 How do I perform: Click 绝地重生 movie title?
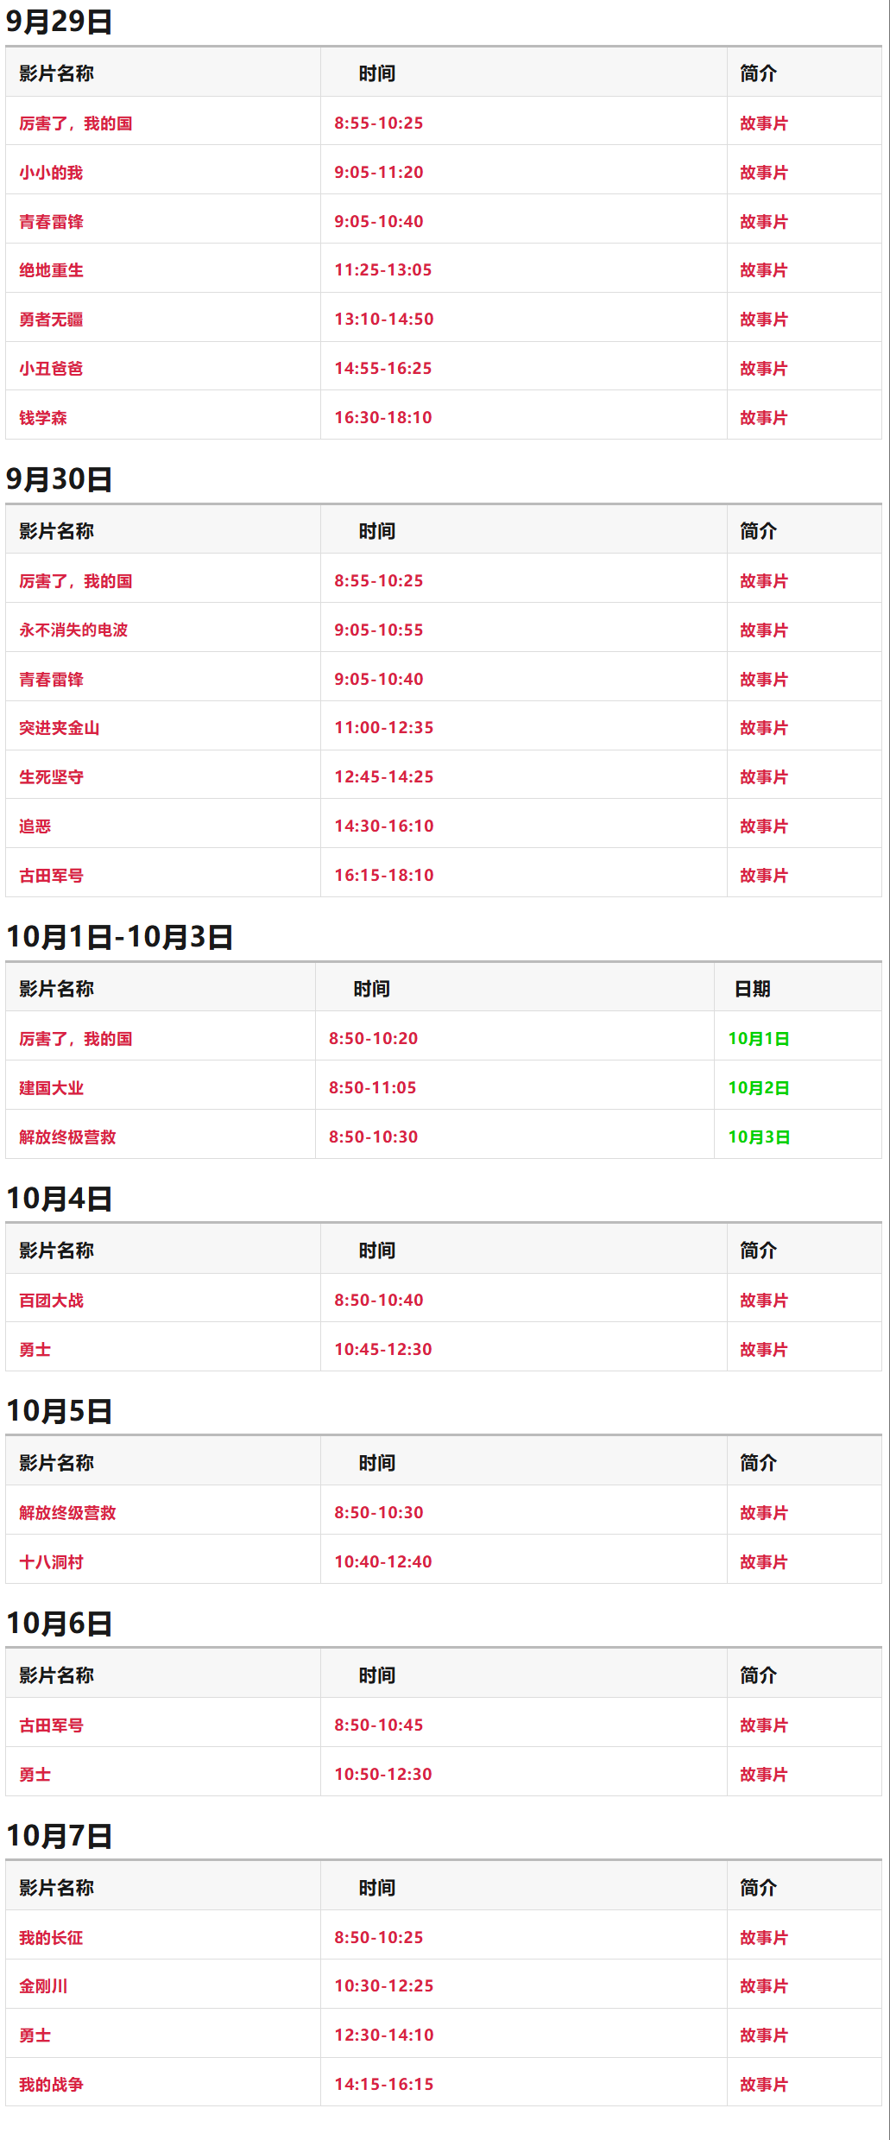coord(51,270)
